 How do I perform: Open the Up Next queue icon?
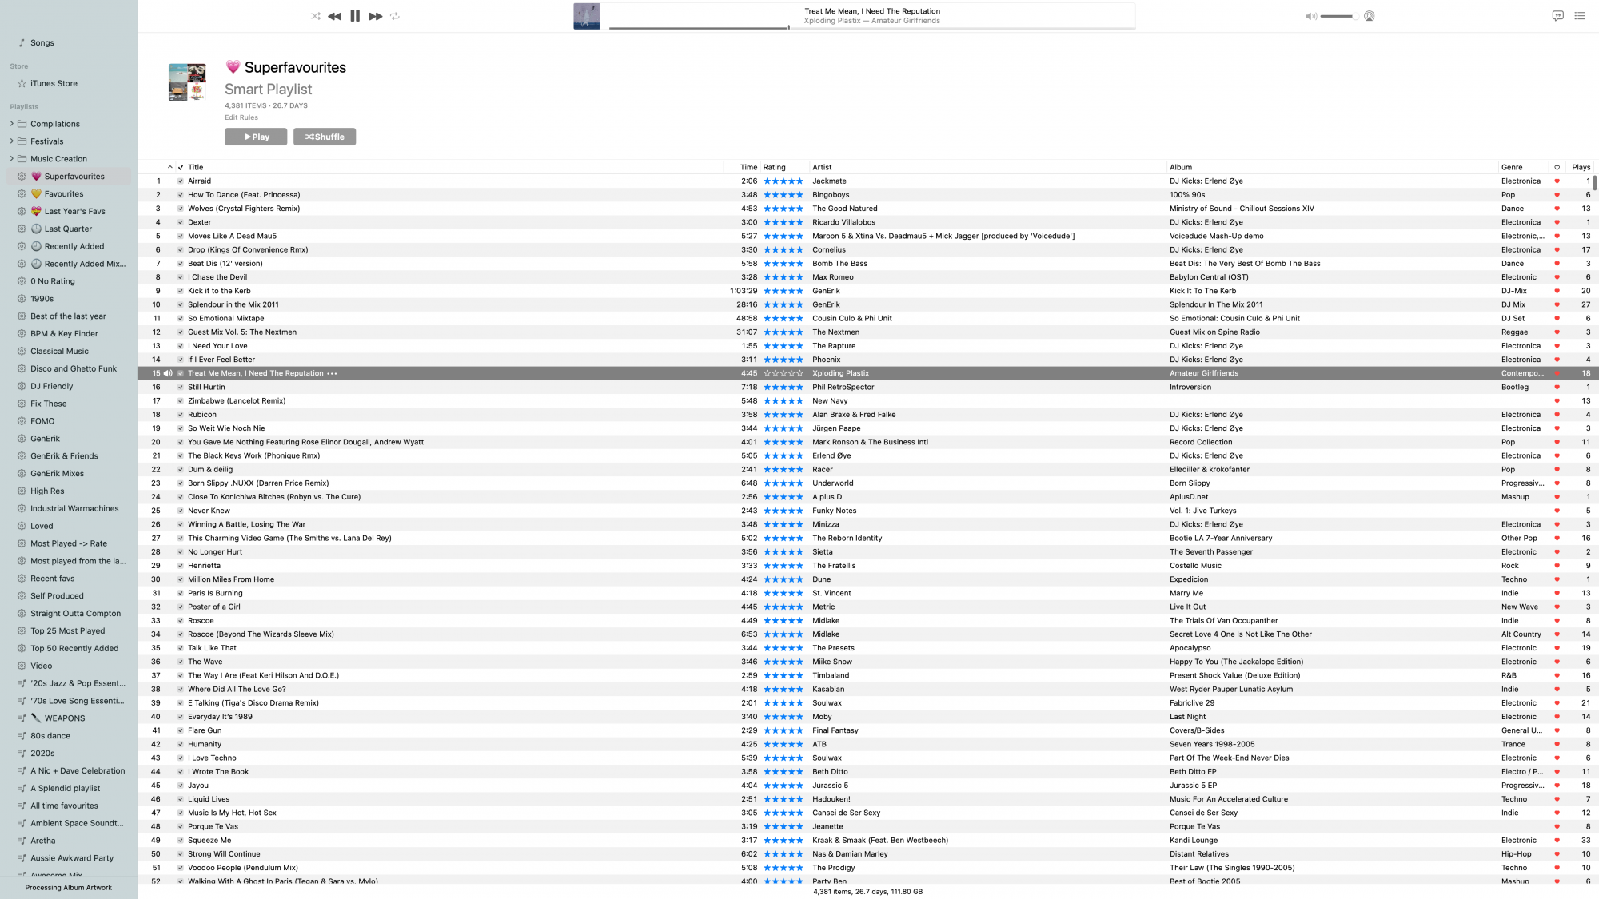tap(1580, 16)
